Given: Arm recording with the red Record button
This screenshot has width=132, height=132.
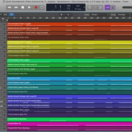Looking at the screenshot, I should tap(36, 7).
